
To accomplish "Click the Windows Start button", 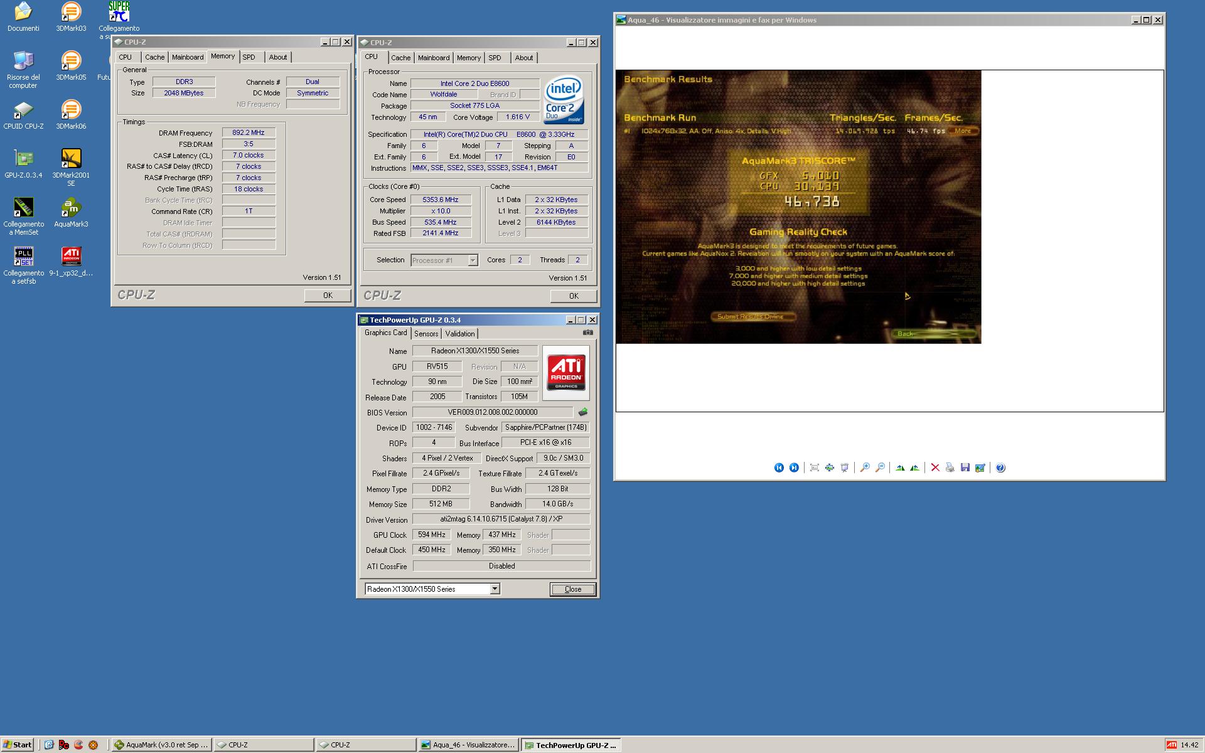I will click(x=18, y=745).
